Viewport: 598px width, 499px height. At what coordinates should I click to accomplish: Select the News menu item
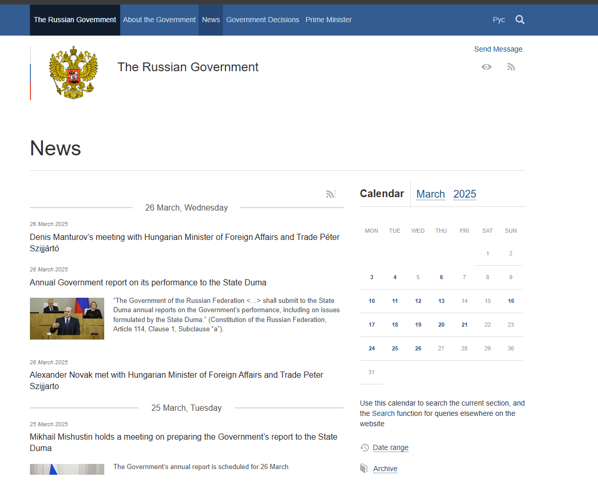point(211,20)
